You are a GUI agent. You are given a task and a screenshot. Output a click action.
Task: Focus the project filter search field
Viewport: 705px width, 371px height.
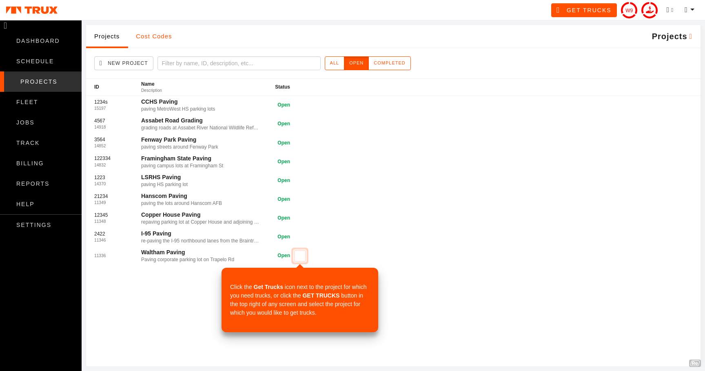(239, 63)
